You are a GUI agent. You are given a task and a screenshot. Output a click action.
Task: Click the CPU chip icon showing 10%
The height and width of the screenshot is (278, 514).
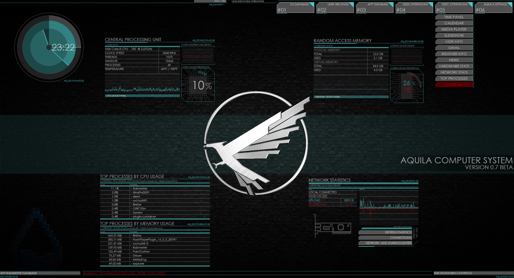click(x=198, y=85)
